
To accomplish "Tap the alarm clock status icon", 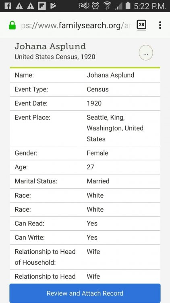I will pos(95,6).
